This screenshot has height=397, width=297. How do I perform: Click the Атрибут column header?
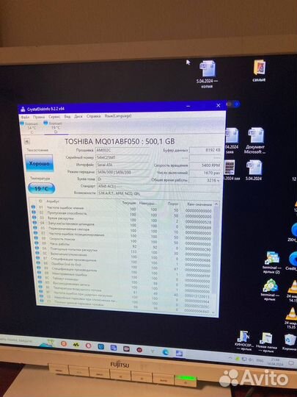[53, 201]
